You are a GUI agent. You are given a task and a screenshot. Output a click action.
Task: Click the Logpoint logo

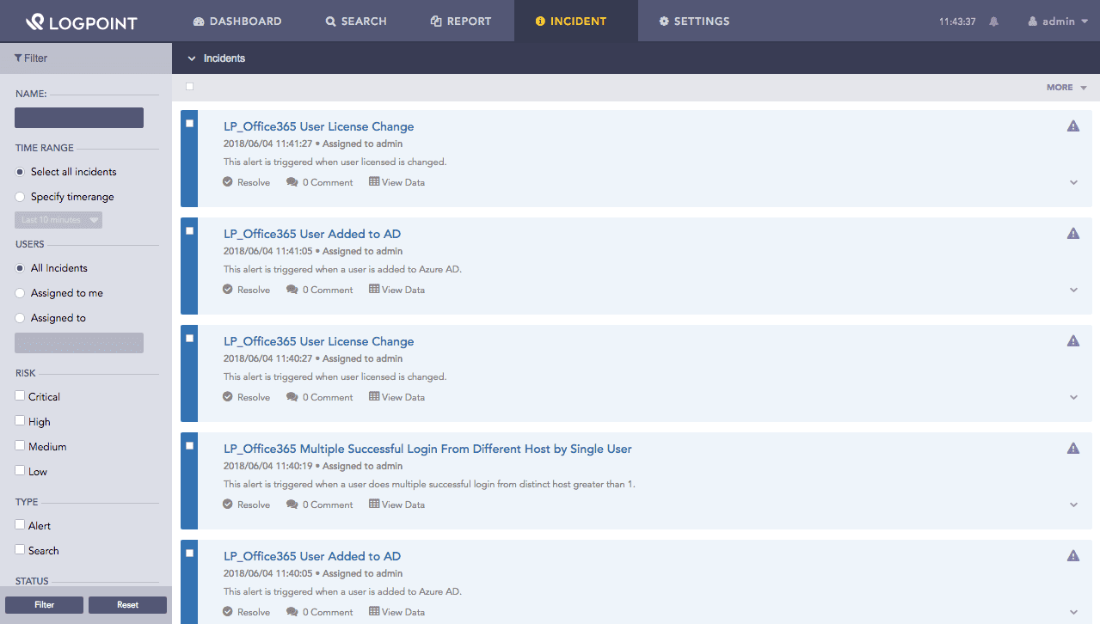[81, 21]
